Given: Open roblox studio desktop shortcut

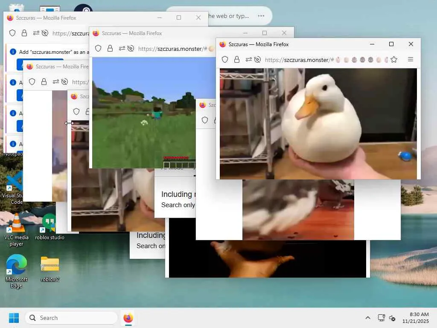Looking at the screenshot, I should [50, 227].
